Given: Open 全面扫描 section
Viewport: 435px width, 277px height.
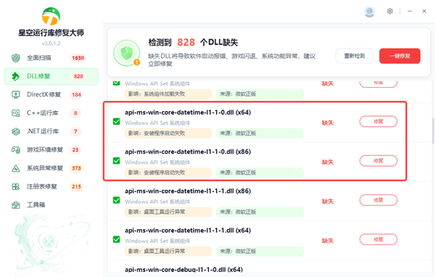Looking at the screenshot, I should pos(51,58).
